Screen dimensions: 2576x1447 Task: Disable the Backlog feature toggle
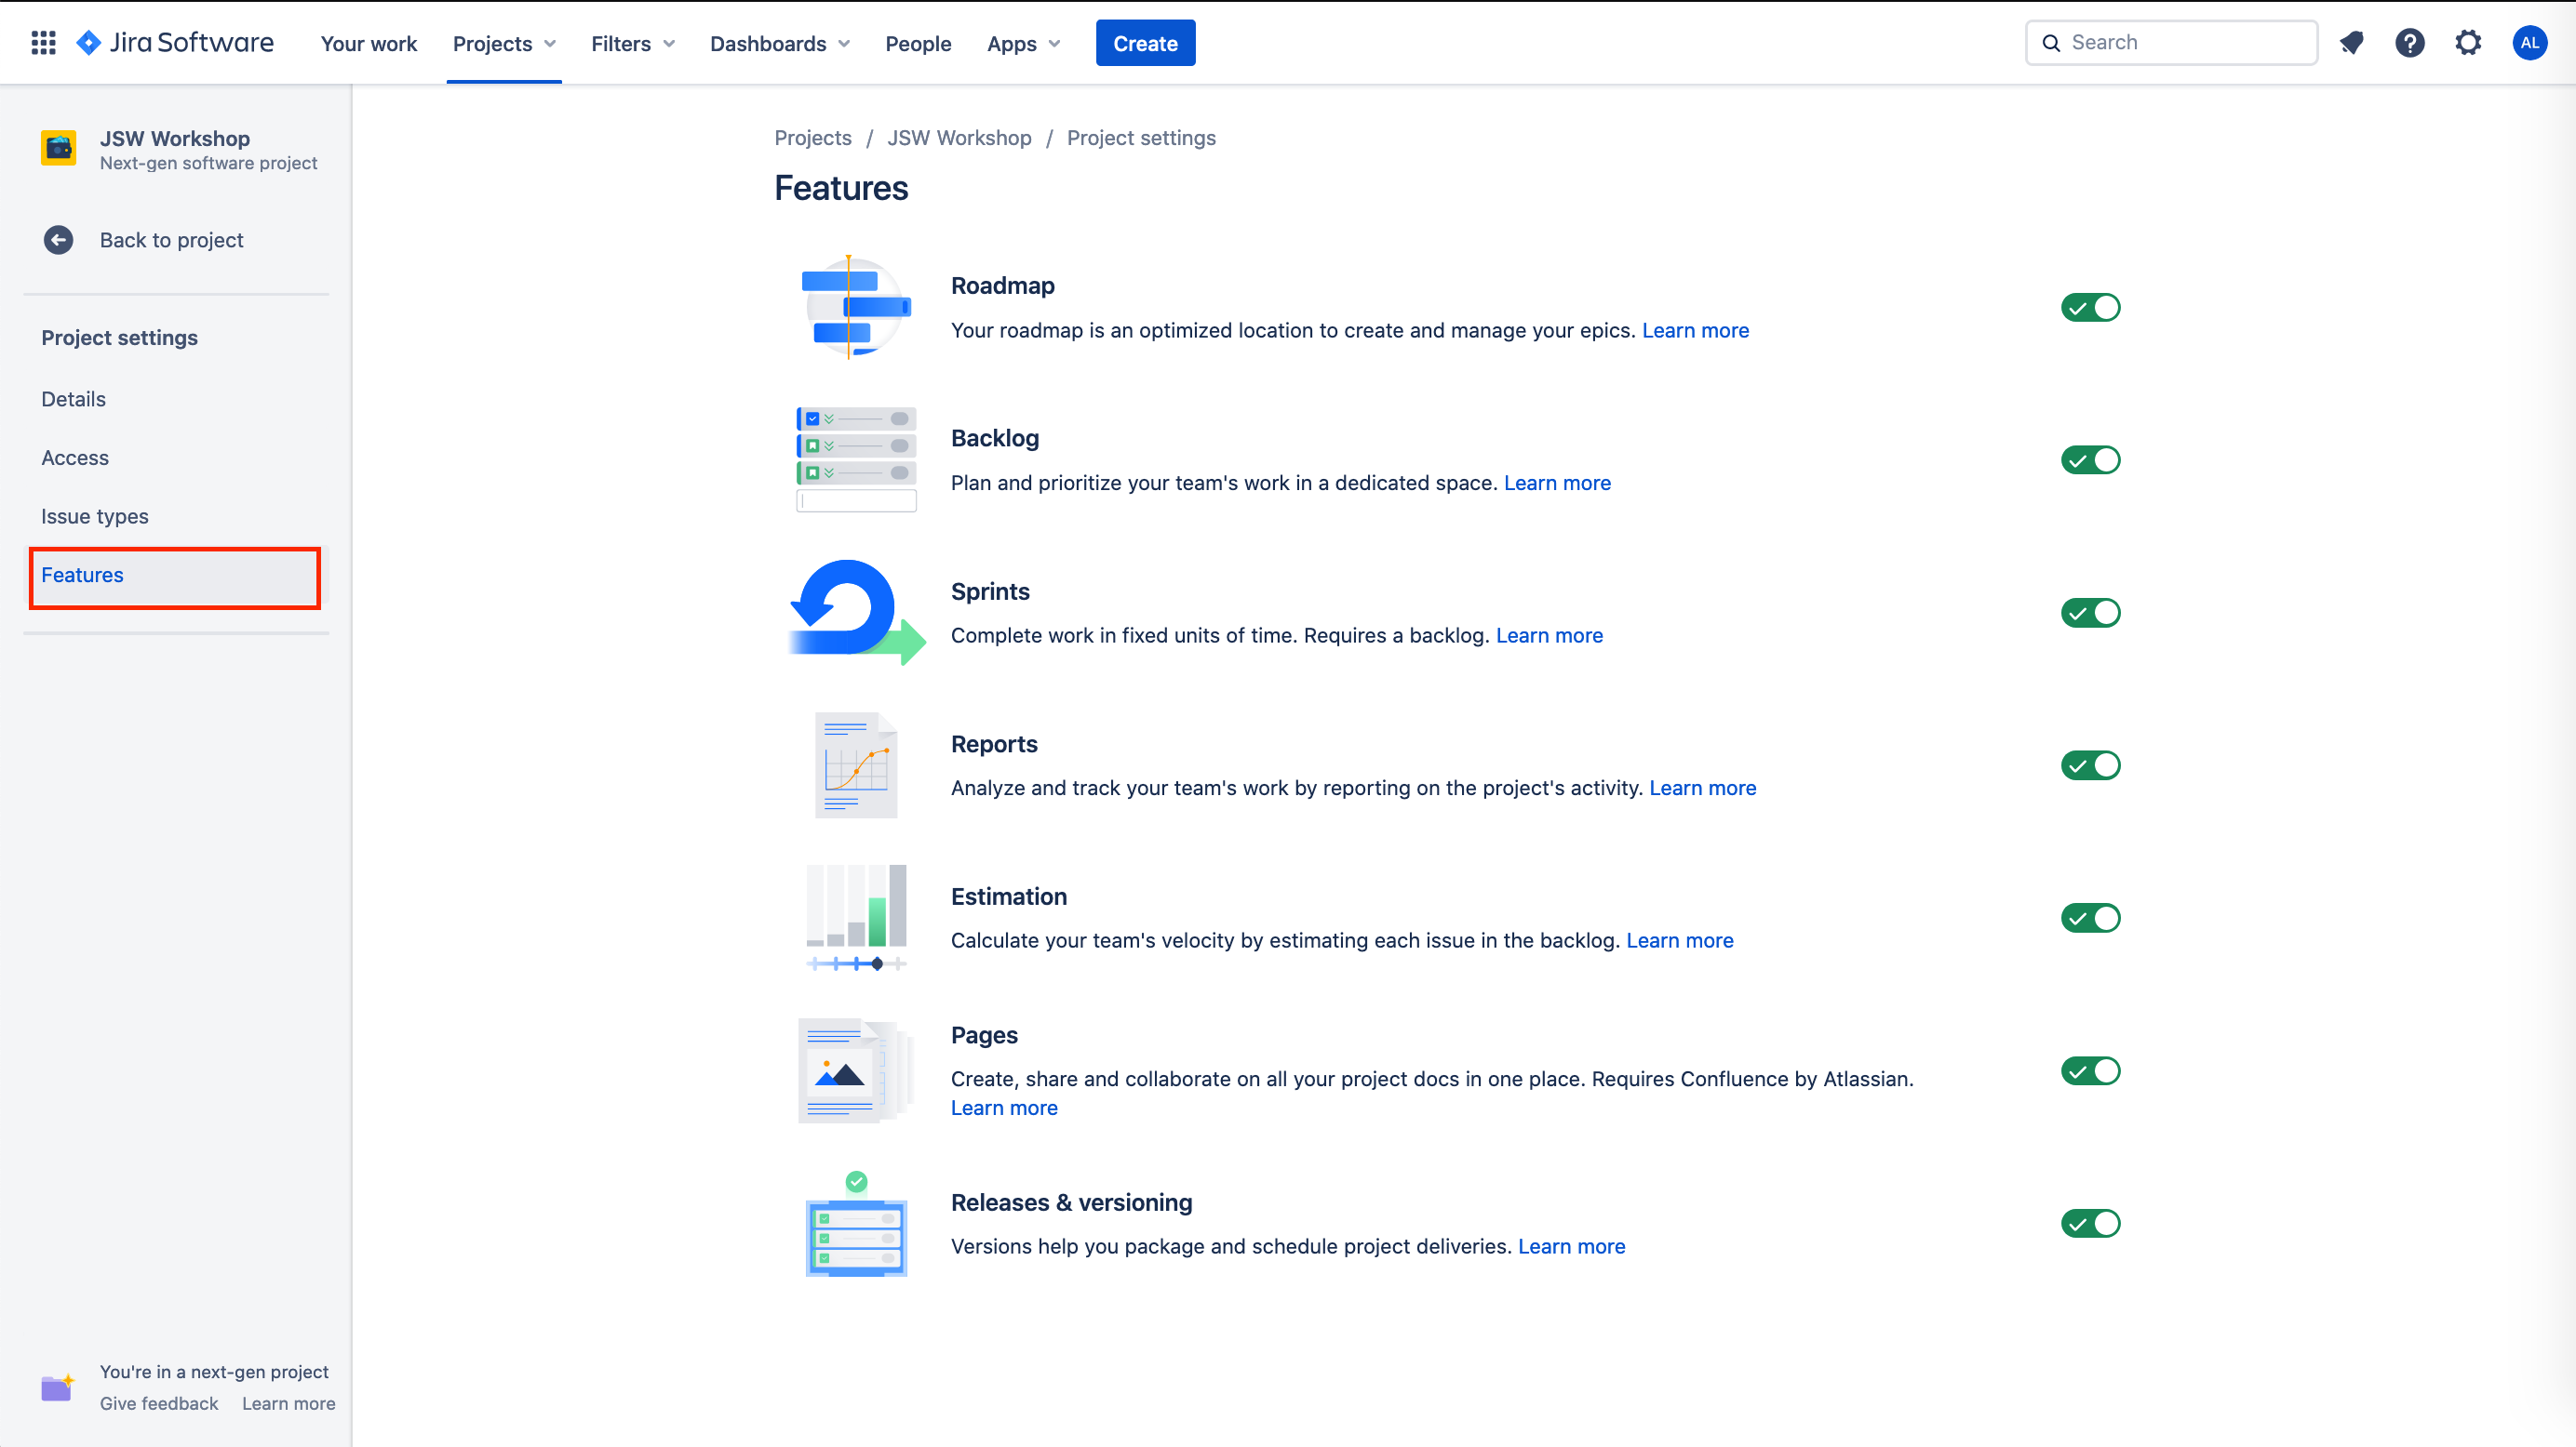click(2091, 460)
